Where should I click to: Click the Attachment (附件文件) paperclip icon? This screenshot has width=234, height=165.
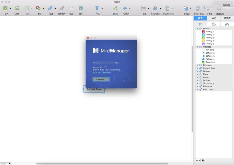pos(62,8)
